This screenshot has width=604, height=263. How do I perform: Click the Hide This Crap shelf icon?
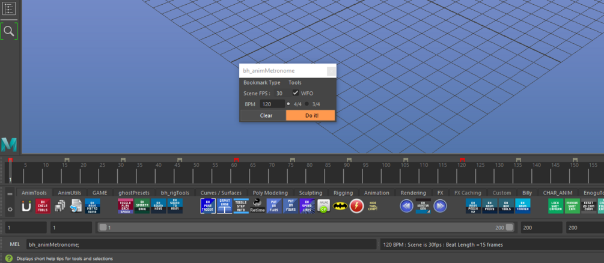tap(373, 206)
